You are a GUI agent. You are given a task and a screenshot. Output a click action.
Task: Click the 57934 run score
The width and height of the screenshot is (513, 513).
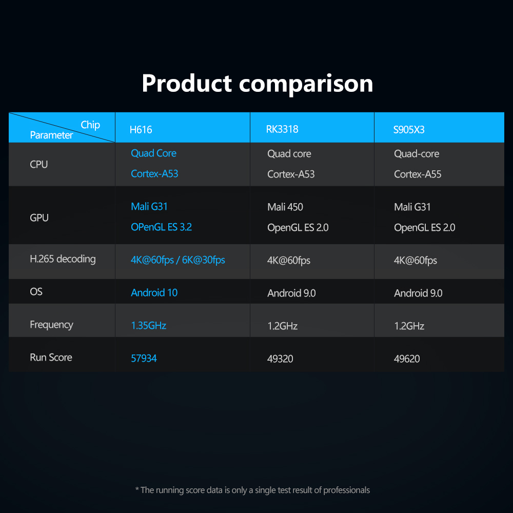click(x=144, y=359)
